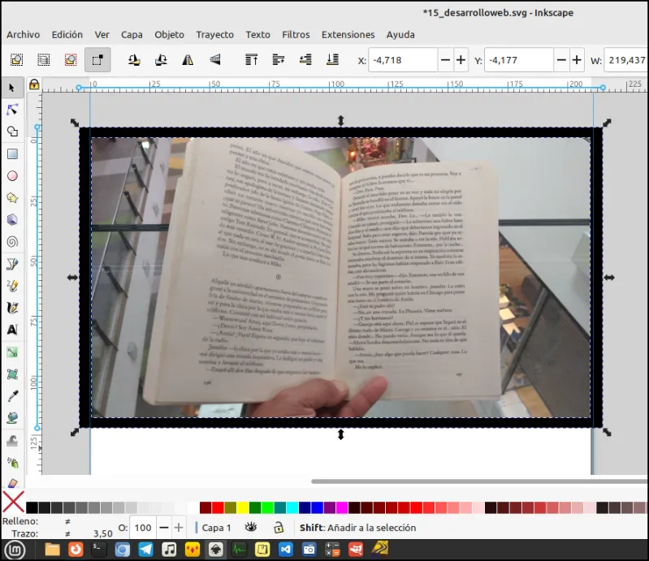This screenshot has height=561, width=649.
Task: Select the Star and polygon tool
Action: click(x=12, y=198)
